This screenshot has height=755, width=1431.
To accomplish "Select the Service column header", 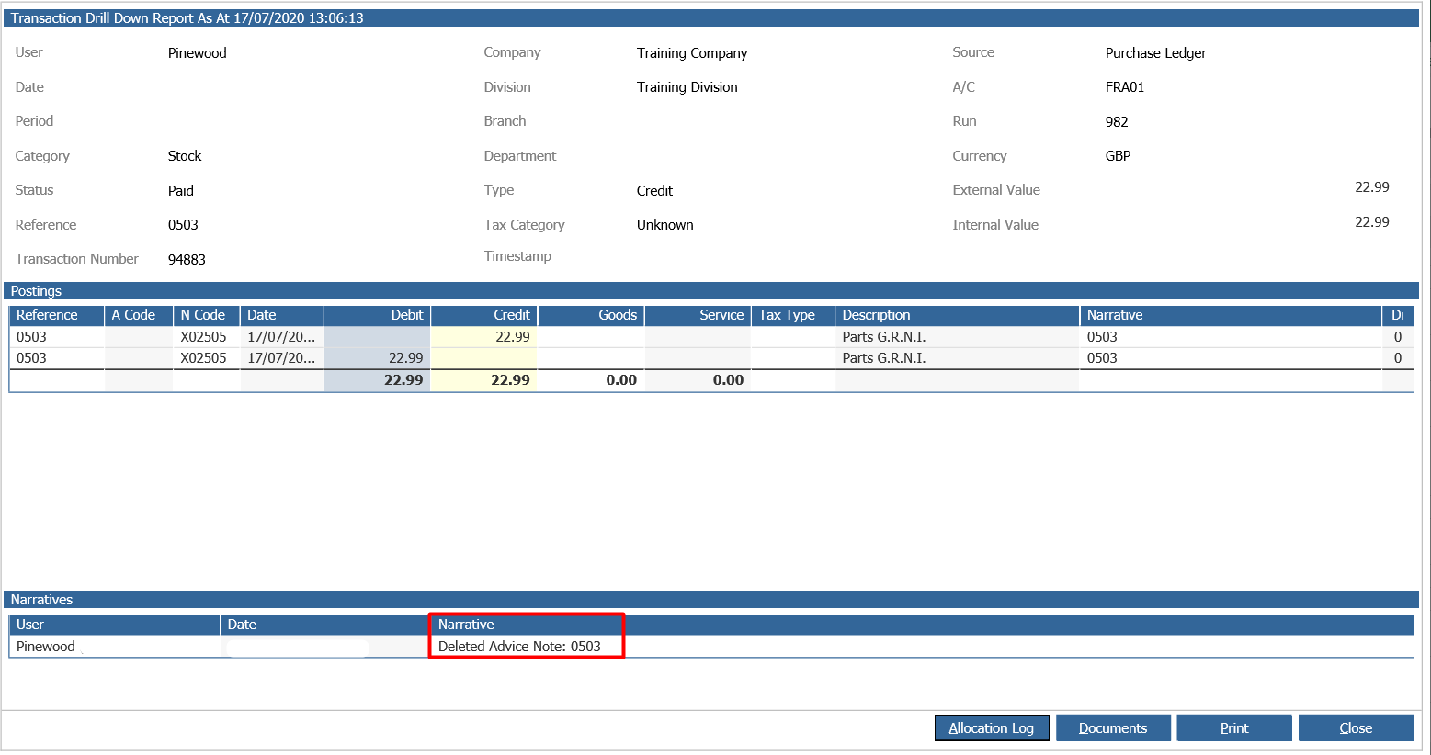I will (697, 315).
